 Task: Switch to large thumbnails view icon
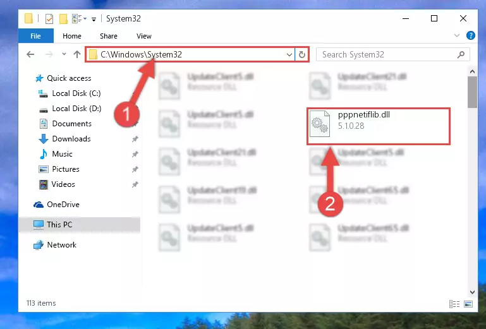coord(468,304)
